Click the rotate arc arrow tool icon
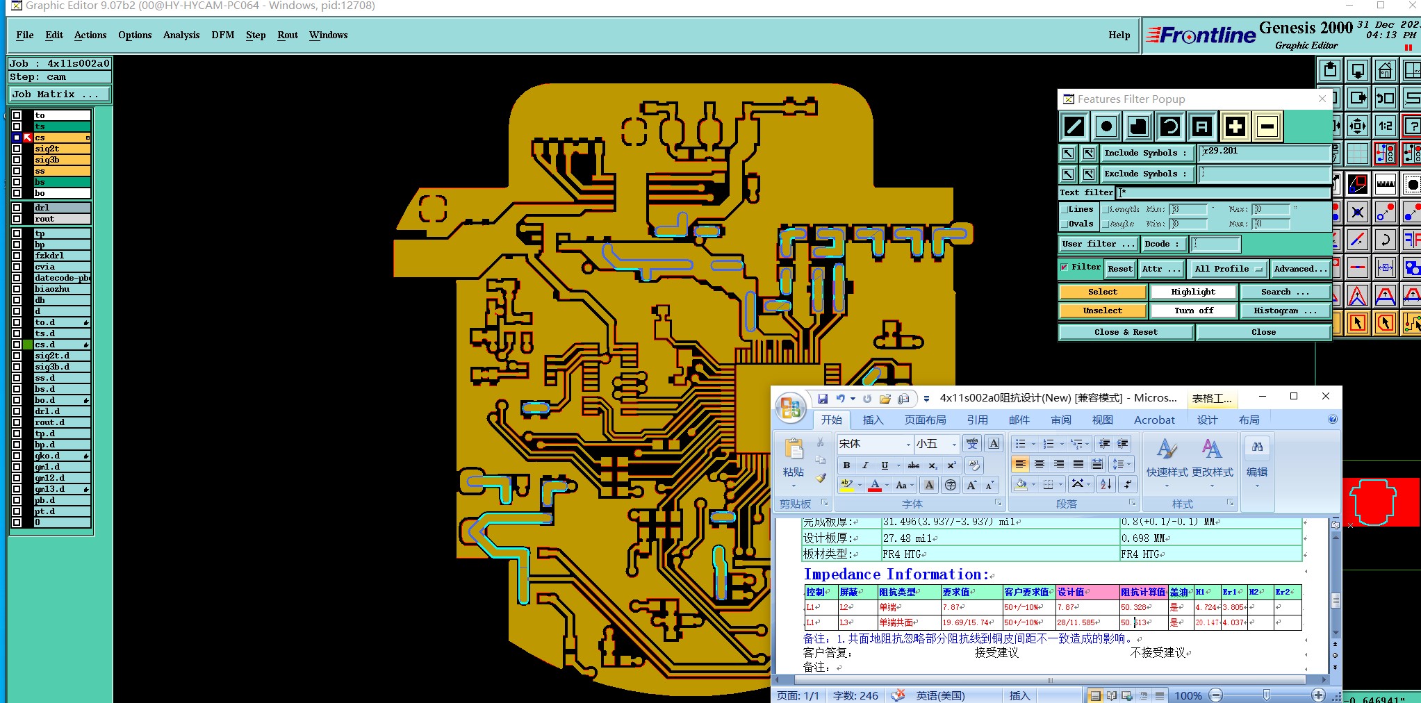 [x=1386, y=240]
